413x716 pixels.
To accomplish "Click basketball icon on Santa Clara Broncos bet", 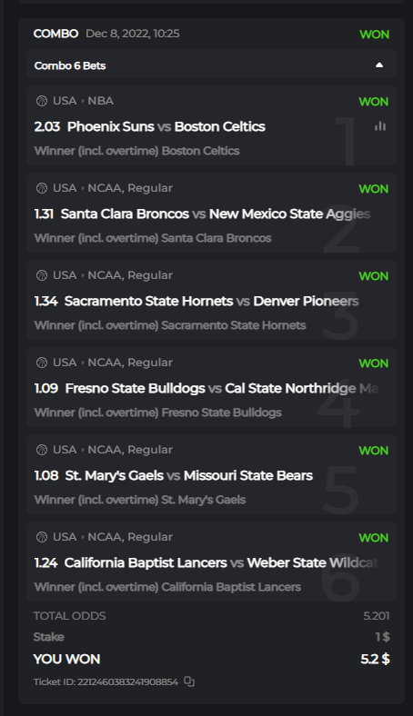I will pyautogui.click(x=42, y=188).
